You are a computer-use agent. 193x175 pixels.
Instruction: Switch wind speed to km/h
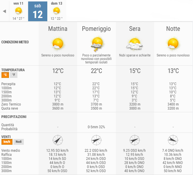(7, 142)
